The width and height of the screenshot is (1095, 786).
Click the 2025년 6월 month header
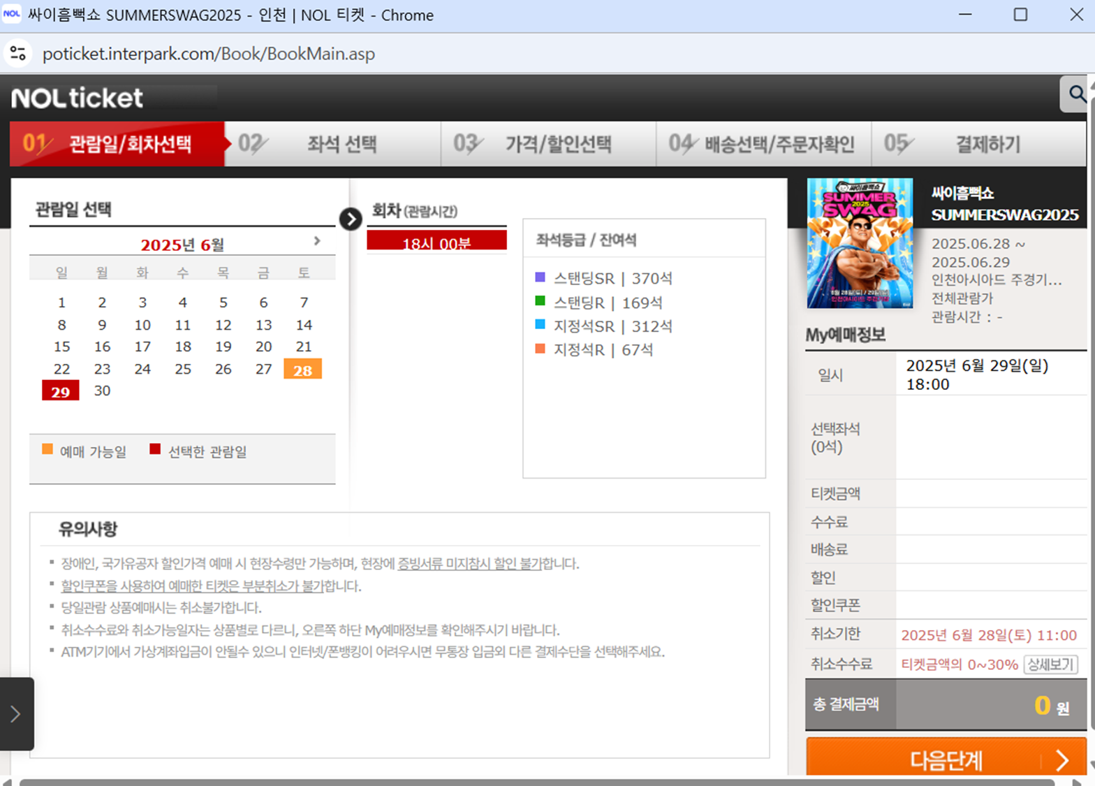click(x=182, y=245)
